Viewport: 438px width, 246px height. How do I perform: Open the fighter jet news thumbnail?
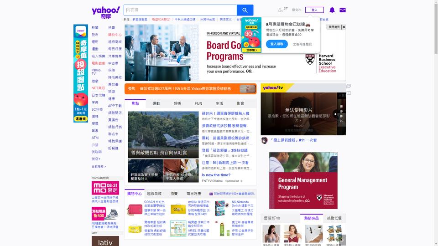pyautogui.click(x=163, y=135)
